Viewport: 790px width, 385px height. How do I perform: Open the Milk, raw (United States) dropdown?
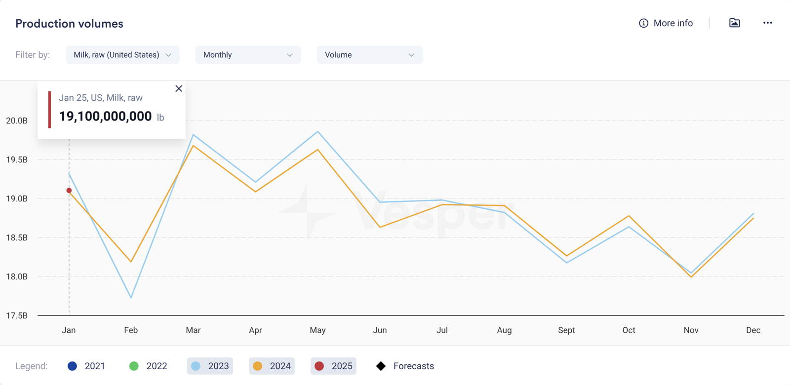(122, 55)
